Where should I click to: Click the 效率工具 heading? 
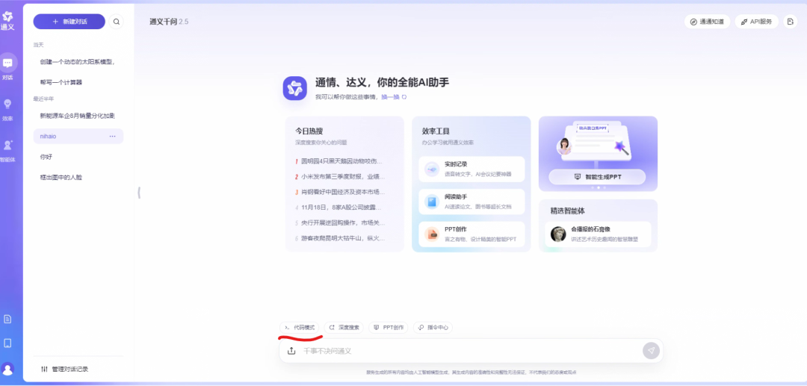tap(436, 131)
